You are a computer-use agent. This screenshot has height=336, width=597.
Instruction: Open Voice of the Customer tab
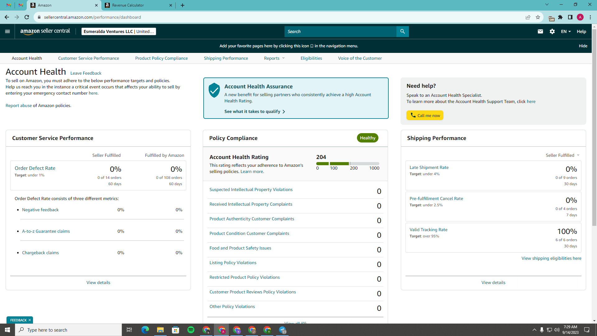[x=360, y=58]
